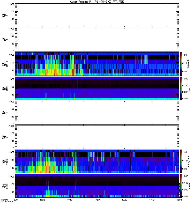Click the 1600 time axis label
This screenshot has height=207, width=194.
coord(15,199)
